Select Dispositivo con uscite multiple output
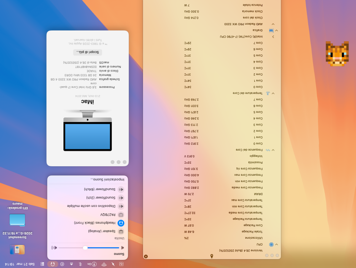The image size is (356, 268). coord(88,206)
